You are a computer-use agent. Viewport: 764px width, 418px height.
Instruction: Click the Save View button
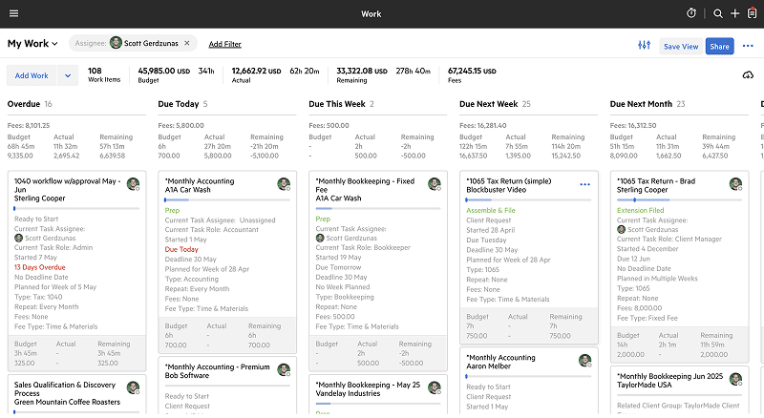681,46
